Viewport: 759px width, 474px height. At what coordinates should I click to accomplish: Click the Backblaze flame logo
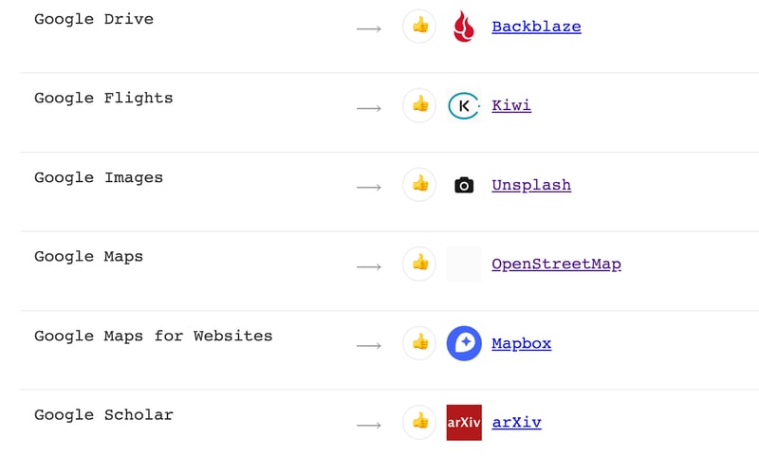tap(464, 27)
